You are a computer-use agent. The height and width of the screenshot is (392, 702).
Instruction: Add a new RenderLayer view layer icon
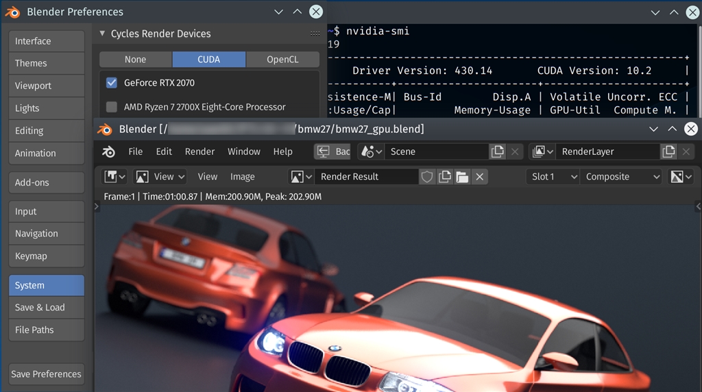tap(668, 151)
